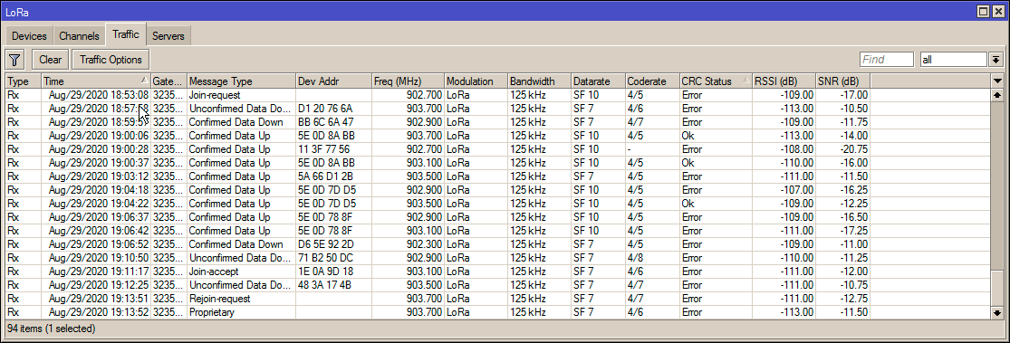Focus the Find search field
The width and height of the screenshot is (1010, 343).
coord(886,60)
